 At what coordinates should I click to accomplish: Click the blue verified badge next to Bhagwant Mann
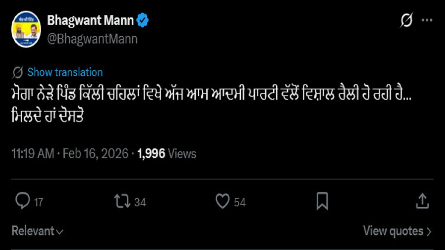[x=143, y=20]
